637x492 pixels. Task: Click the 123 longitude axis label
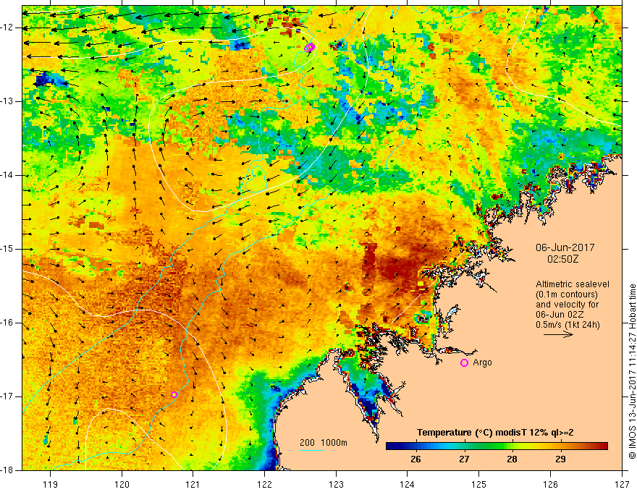(336, 484)
